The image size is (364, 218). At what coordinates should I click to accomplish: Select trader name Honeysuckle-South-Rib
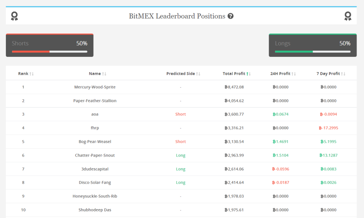(95, 196)
